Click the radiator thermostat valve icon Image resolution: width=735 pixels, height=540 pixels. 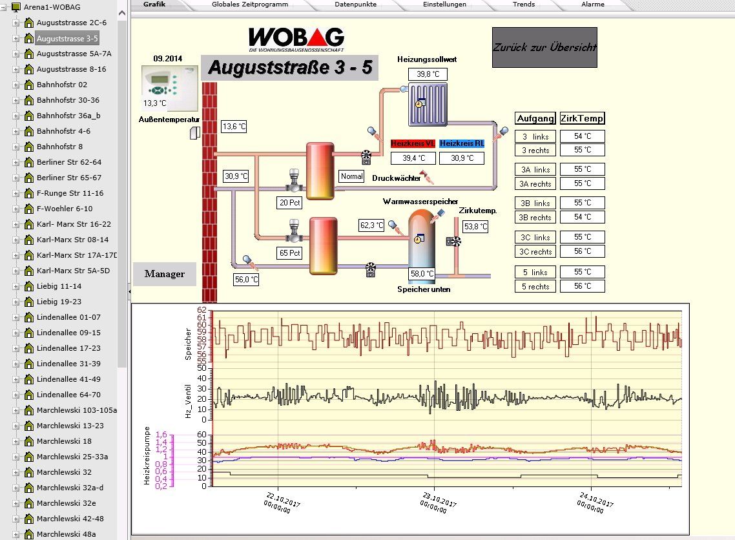(x=404, y=88)
